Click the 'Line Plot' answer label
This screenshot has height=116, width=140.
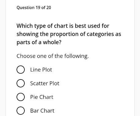(x=41, y=70)
